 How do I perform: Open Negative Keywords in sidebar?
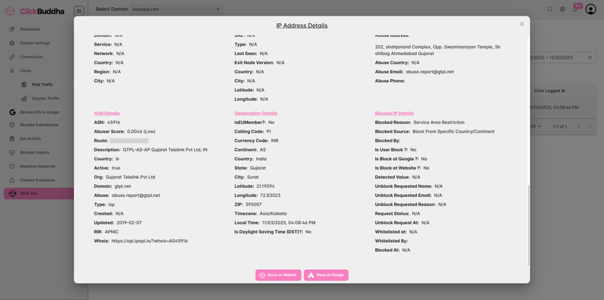tap(38, 166)
